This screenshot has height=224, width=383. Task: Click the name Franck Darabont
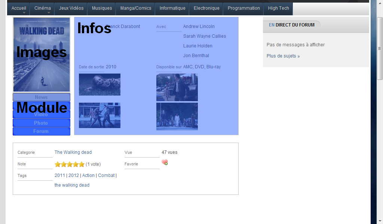[123, 27]
